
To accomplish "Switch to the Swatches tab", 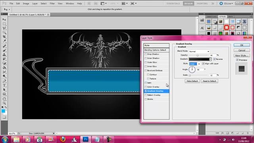I will [x=212, y=17].
